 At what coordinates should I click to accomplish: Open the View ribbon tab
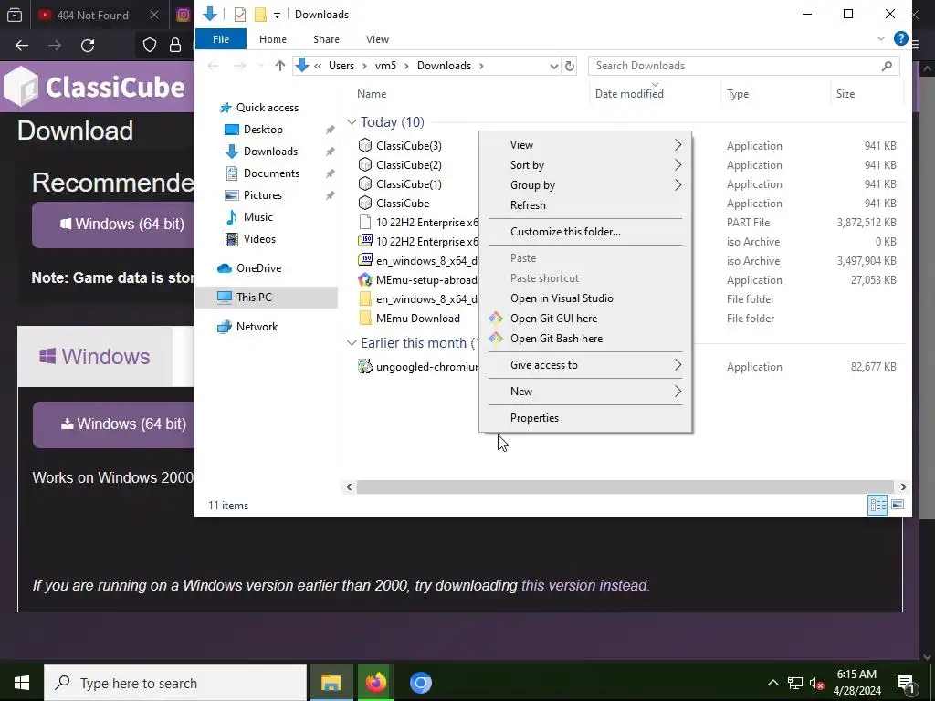tap(377, 39)
